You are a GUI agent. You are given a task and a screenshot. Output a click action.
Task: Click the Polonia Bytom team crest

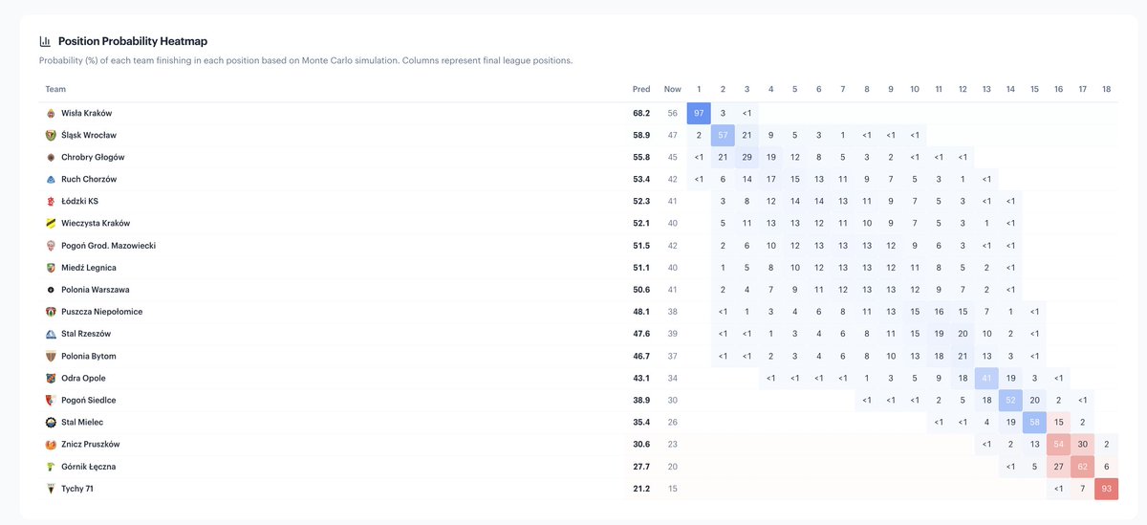51,356
